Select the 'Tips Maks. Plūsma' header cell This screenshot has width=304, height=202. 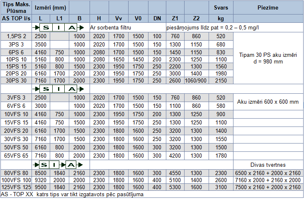(16, 7)
